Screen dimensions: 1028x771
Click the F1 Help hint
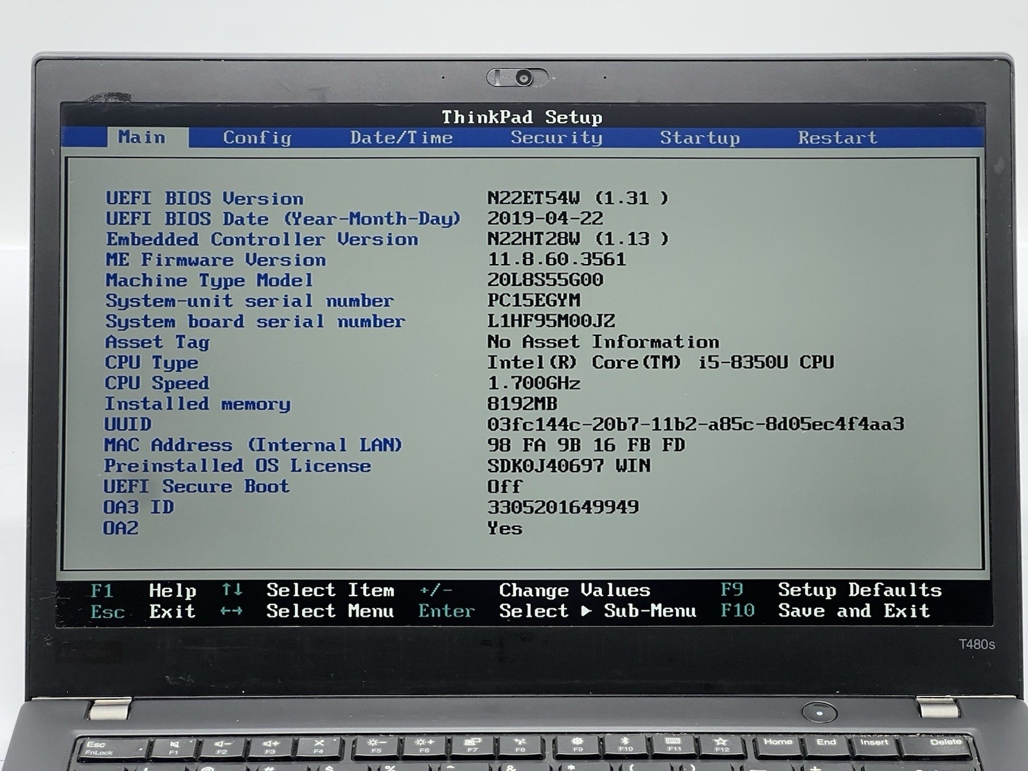[x=143, y=590]
